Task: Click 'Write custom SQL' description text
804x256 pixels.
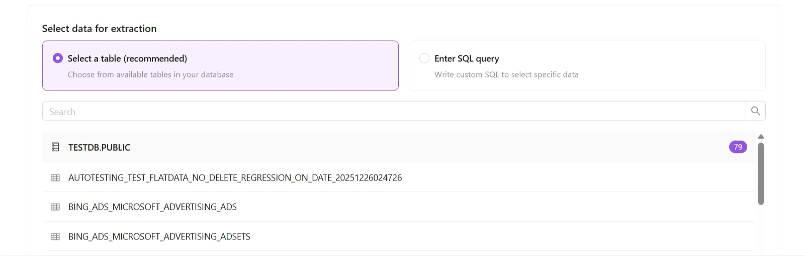Action: [x=506, y=74]
